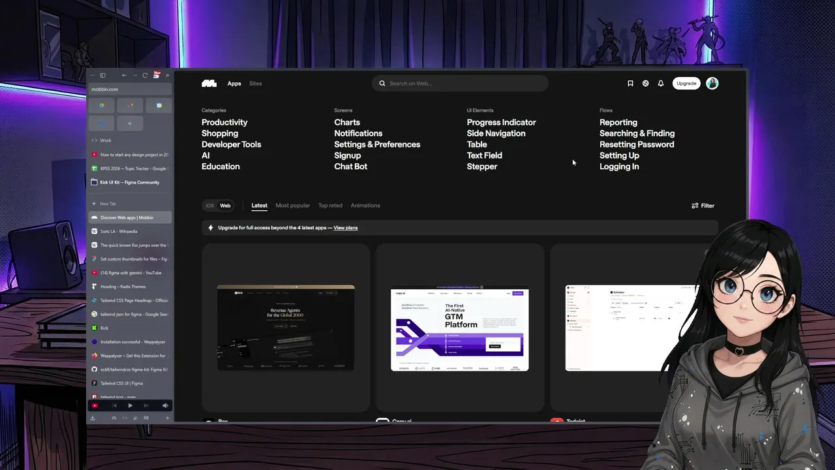The image size is (835, 470).
Task: Open the Google Calendar pinned tile
Action: (159, 105)
